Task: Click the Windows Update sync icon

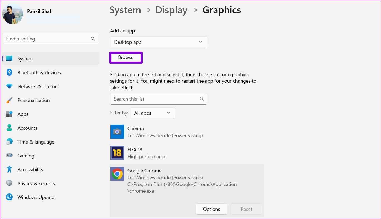Action: click(x=9, y=197)
